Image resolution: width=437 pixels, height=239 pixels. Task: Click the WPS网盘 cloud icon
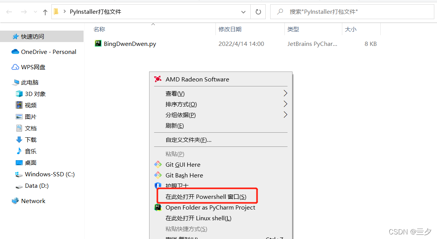click(x=15, y=67)
